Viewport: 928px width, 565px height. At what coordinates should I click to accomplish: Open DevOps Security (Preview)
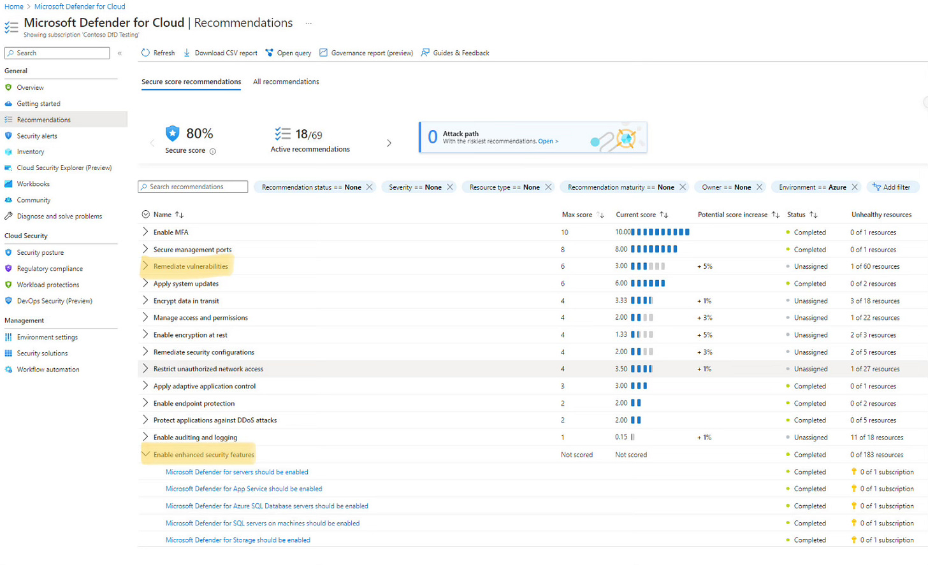[54, 301]
